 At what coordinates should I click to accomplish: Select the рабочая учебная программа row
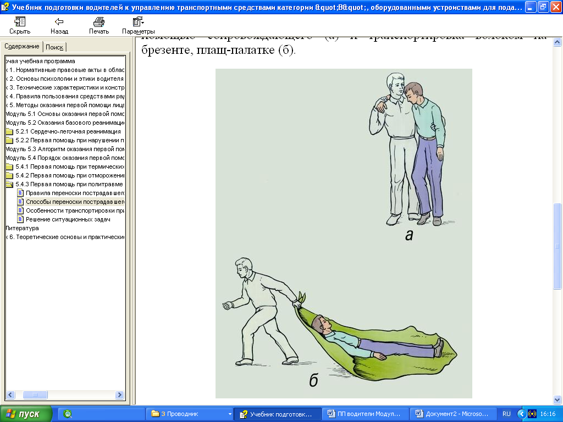point(41,61)
